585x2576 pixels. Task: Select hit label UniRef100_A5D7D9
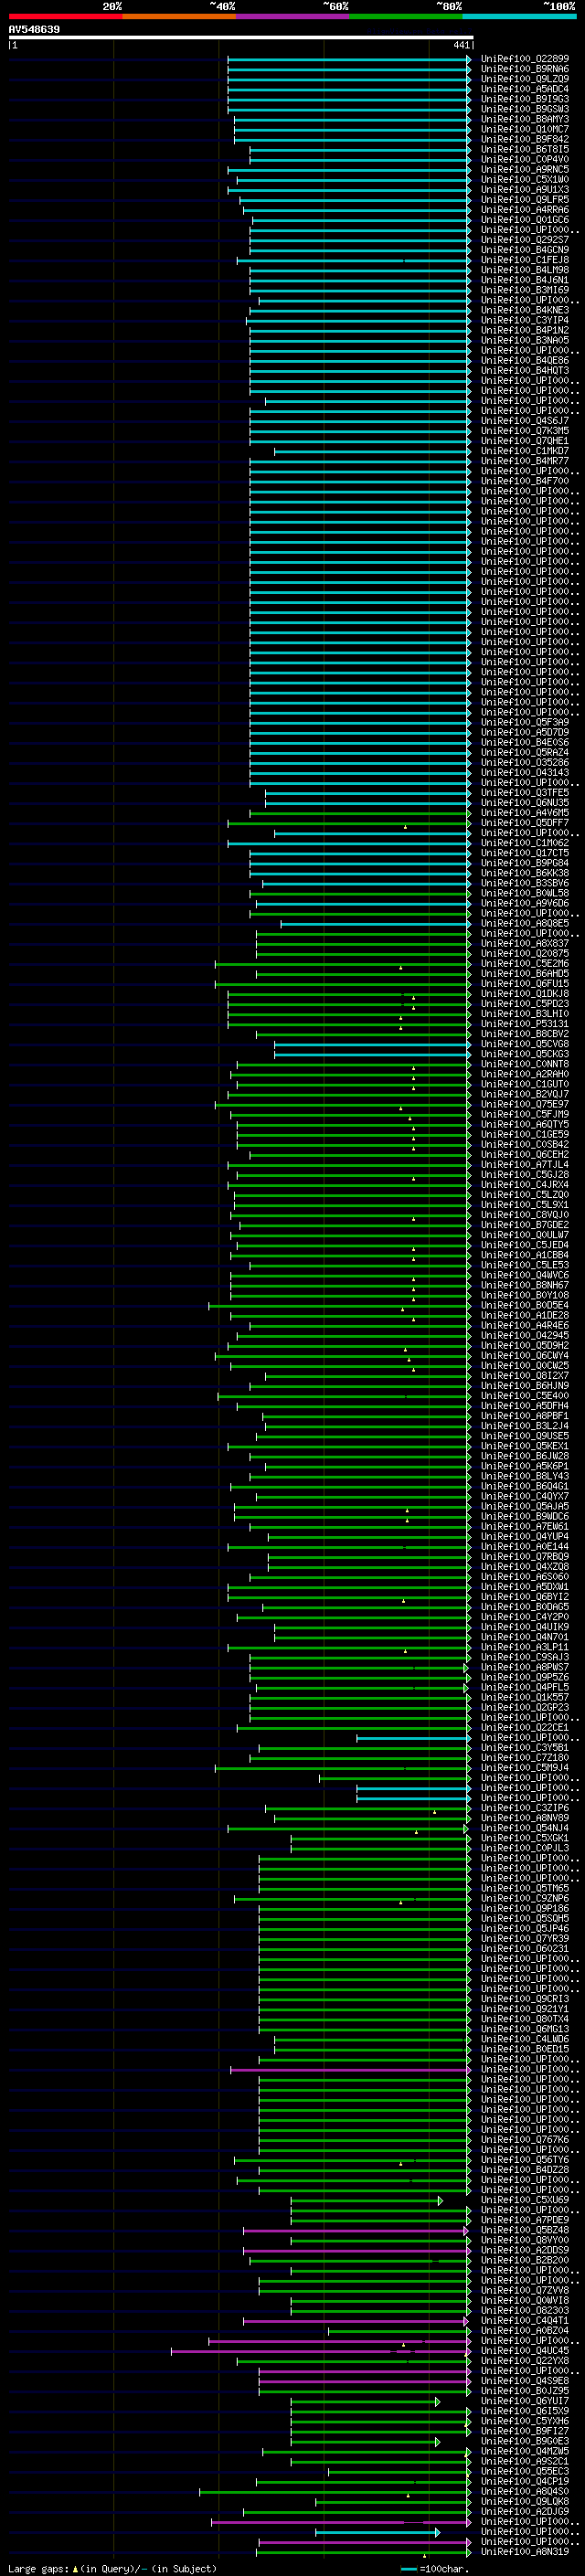(524, 732)
